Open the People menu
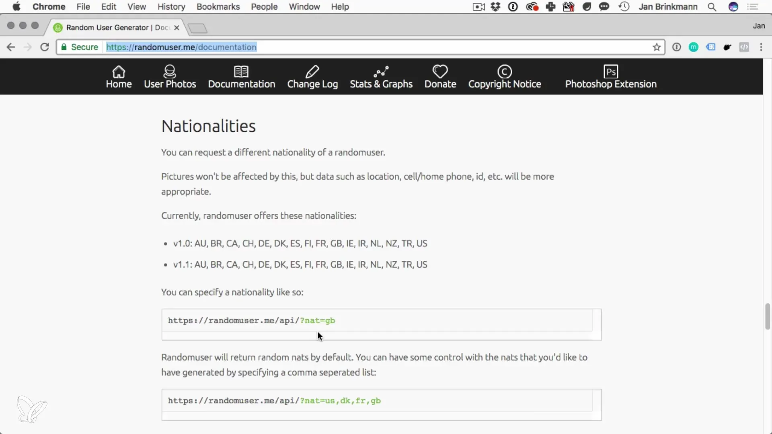This screenshot has height=434, width=772. click(x=264, y=6)
